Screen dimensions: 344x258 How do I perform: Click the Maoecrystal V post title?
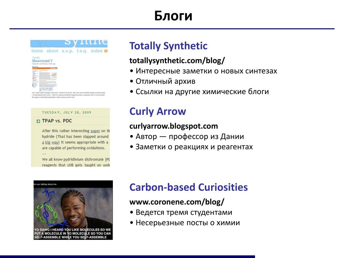[42, 61]
